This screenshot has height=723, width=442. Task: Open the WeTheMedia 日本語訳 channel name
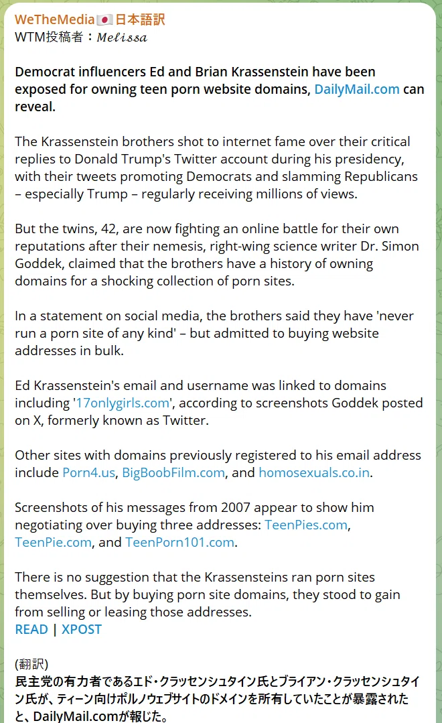pos(90,19)
